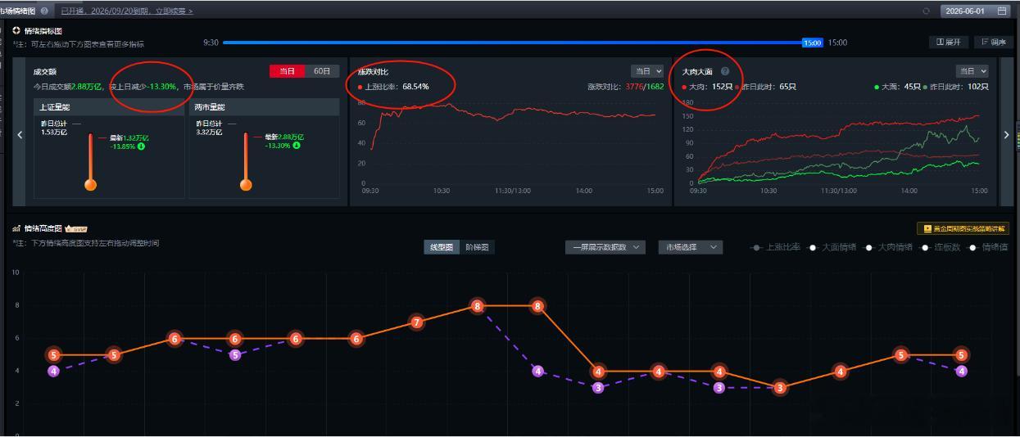This screenshot has width=1020, height=437.
Task: Toggle the 上涨比率 legend series
Action: tap(775, 247)
